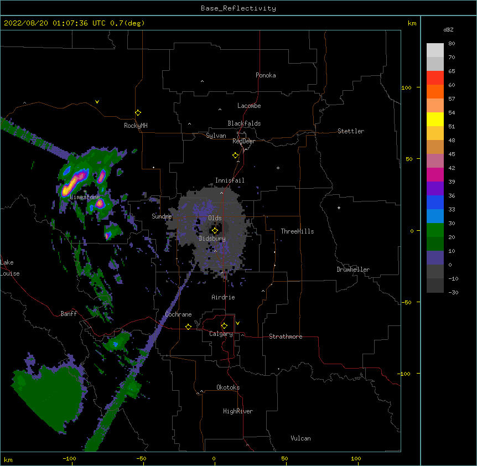Click the white asterisk just above the Limestone label
Image resolution: width=477 pixels, height=466 pixels.
click(85, 191)
